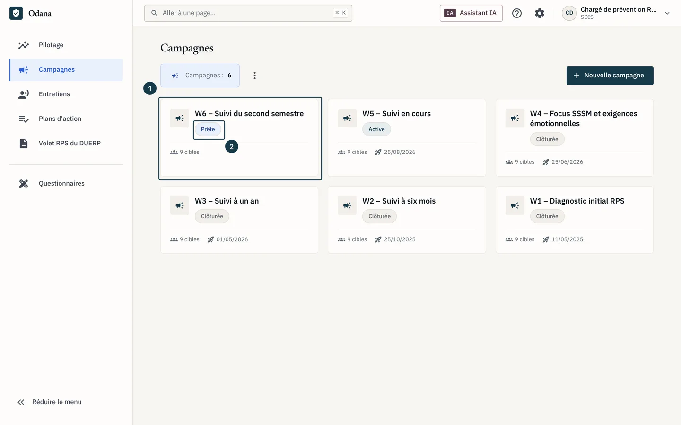Click the rocket launch icon on W5 card
Viewport: 681px width, 425px height.
(x=378, y=152)
